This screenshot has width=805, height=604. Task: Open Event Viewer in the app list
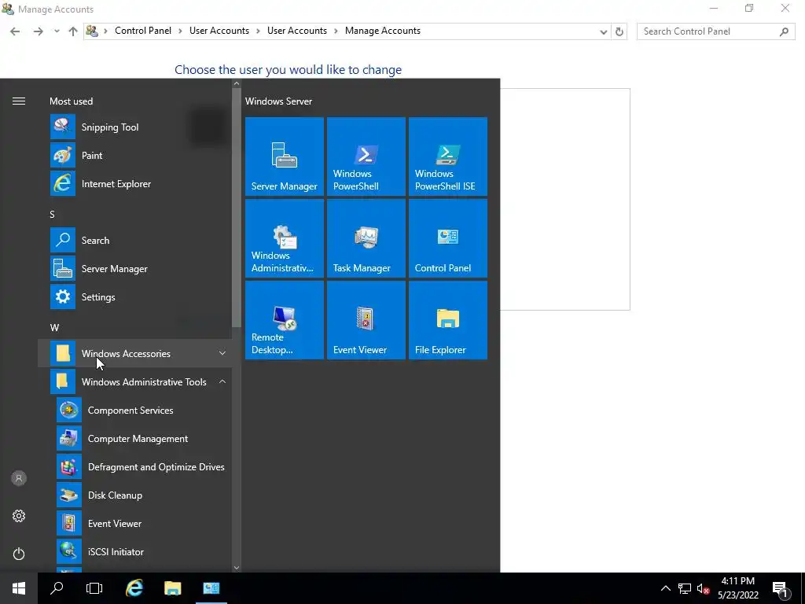pyautogui.click(x=134, y=523)
